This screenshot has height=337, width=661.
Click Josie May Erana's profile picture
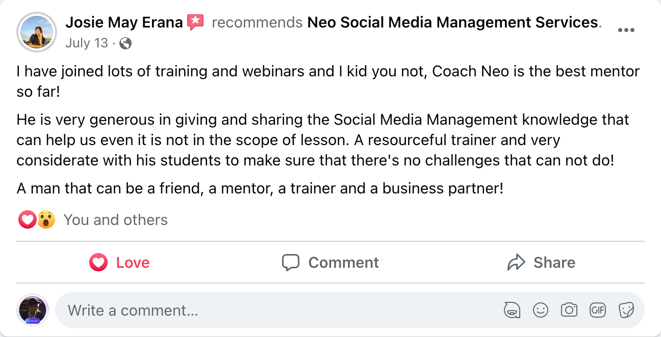click(37, 32)
